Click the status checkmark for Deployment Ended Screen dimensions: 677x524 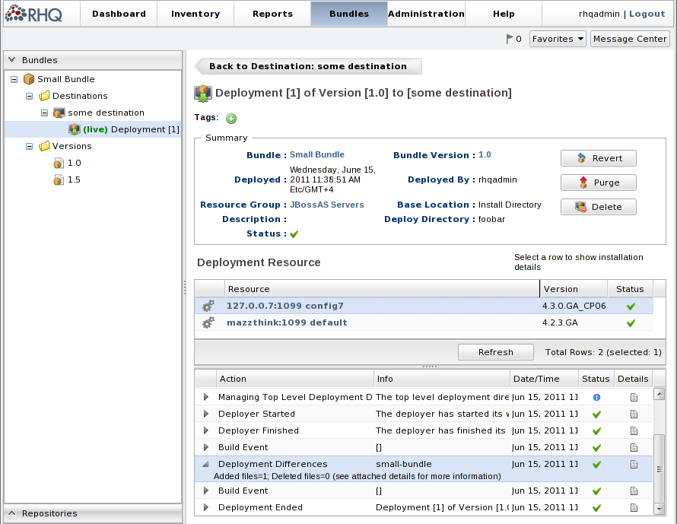[596, 508]
